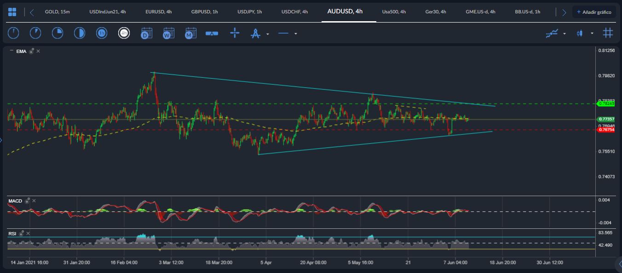622x273 pixels.
Task: Open the chart layout grid menu
Action: tap(12, 12)
